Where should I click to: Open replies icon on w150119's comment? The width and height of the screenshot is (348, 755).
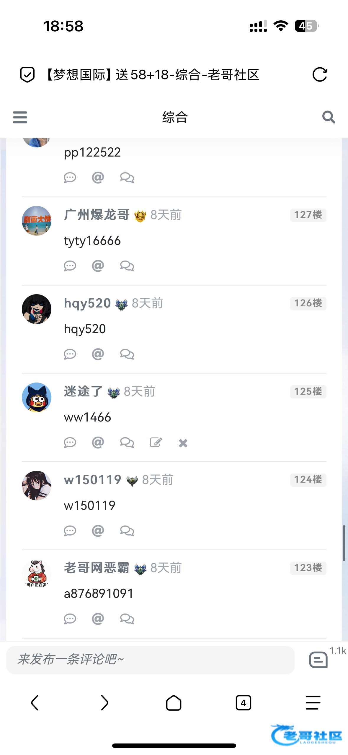click(x=127, y=531)
